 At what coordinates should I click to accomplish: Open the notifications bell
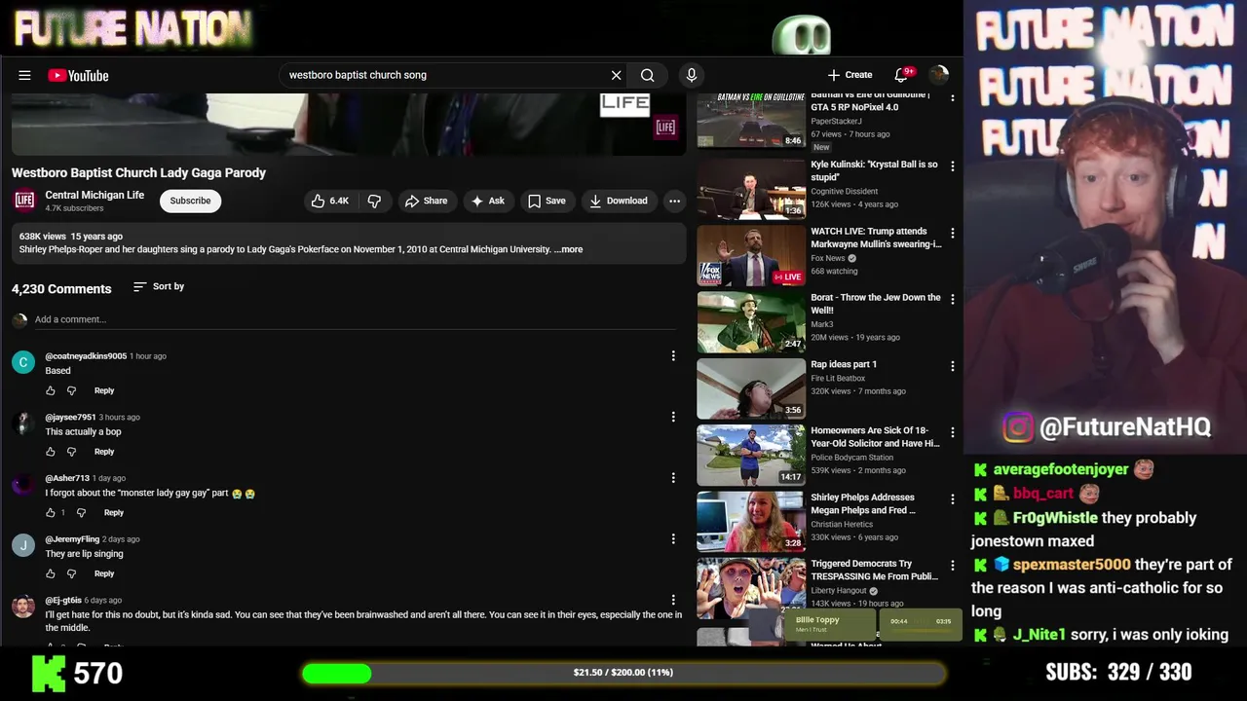[902, 75]
